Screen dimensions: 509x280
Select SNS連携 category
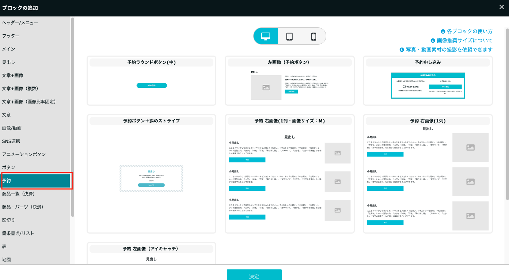click(35, 141)
